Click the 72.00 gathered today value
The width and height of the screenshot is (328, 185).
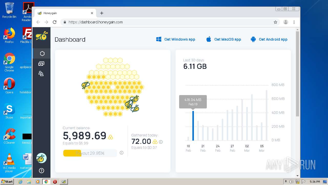point(141,141)
